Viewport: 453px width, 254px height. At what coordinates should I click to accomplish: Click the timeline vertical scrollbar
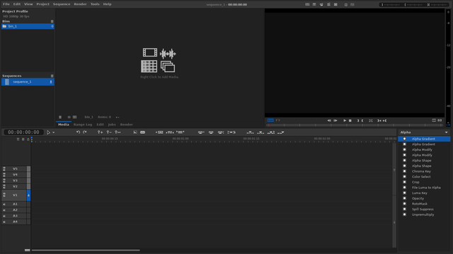tap(394, 196)
